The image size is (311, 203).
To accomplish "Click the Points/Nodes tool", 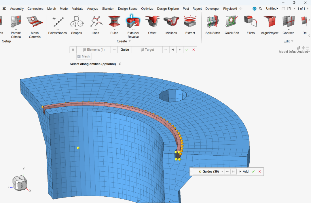I will pos(58,22).
